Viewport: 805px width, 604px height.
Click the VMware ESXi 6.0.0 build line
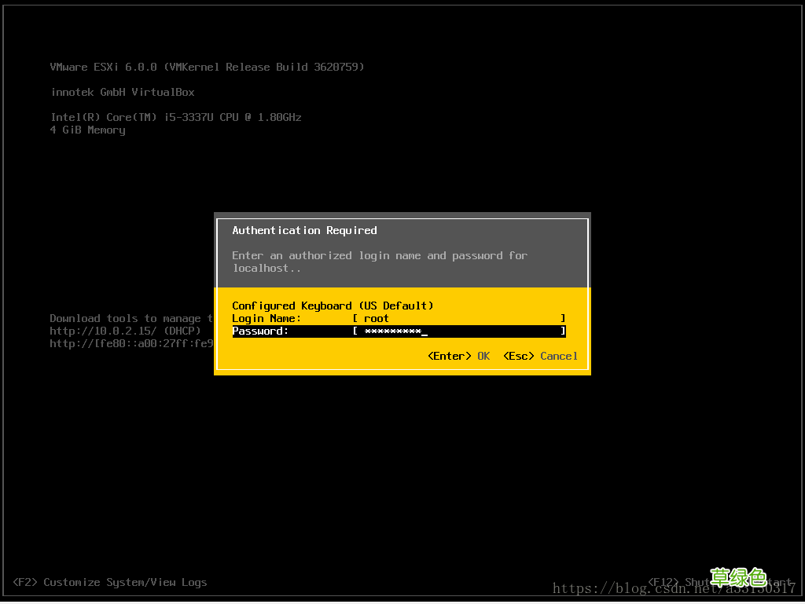click(207, 67)
